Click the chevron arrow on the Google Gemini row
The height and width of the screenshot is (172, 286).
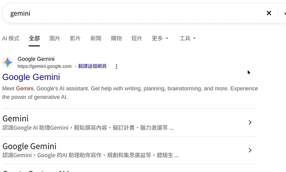click(250, 150)
